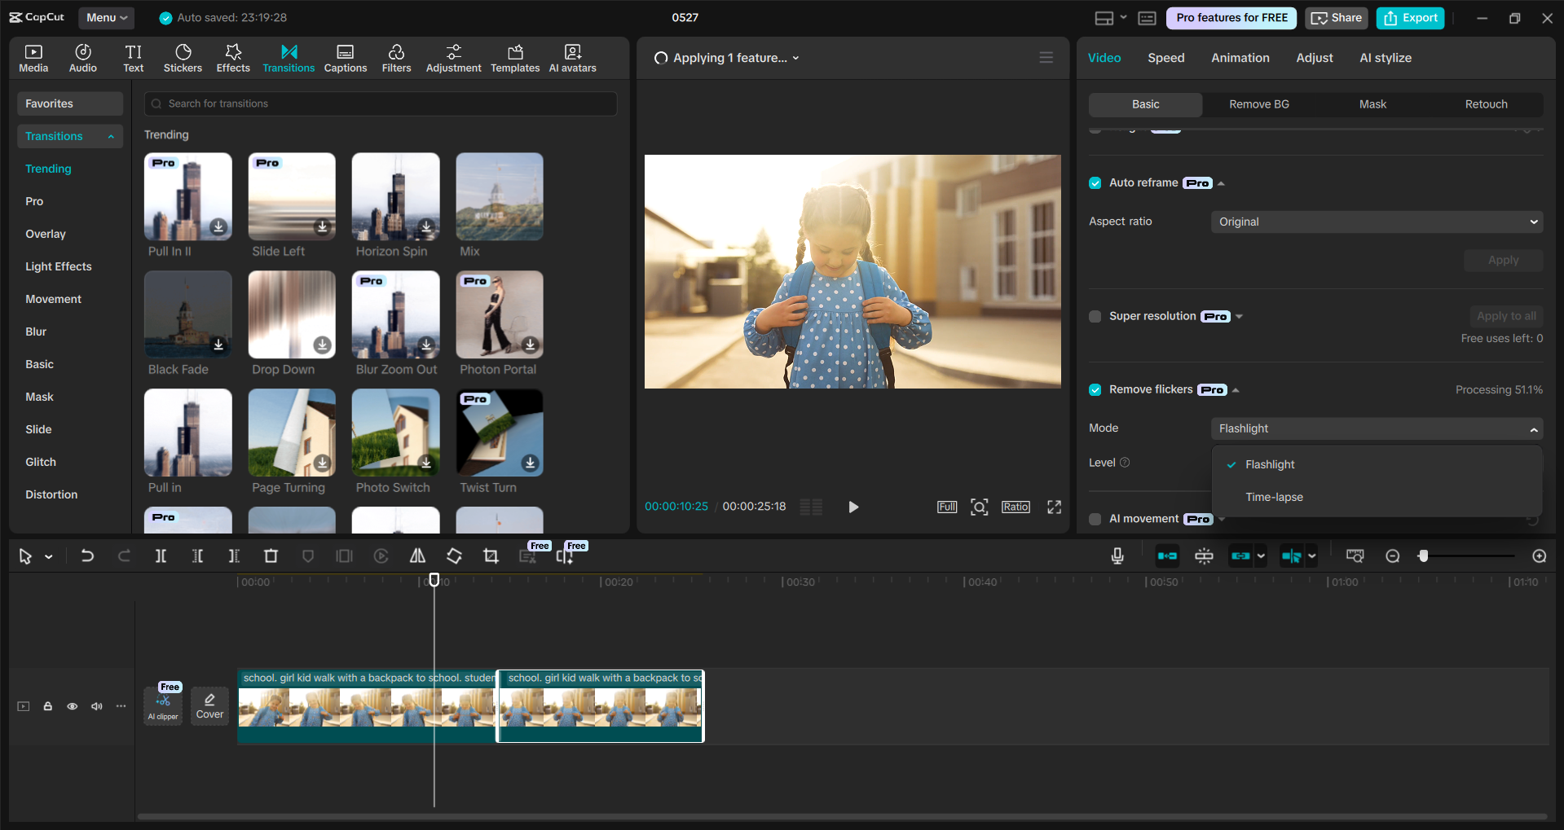Click the Undo icon above the timeline

click(x=87, y=556)
